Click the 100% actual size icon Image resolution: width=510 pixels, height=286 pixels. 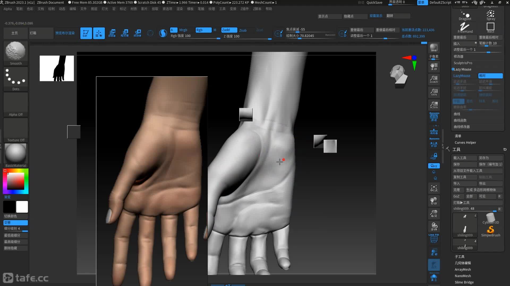(x=434, y=92)
